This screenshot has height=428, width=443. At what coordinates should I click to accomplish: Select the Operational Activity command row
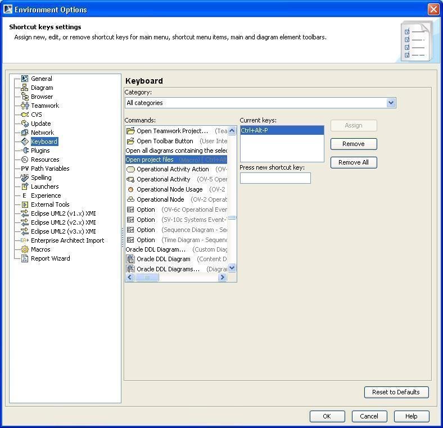(177, 179)
